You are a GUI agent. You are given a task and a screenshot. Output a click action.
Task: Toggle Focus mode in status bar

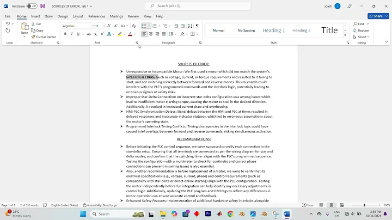308,205
